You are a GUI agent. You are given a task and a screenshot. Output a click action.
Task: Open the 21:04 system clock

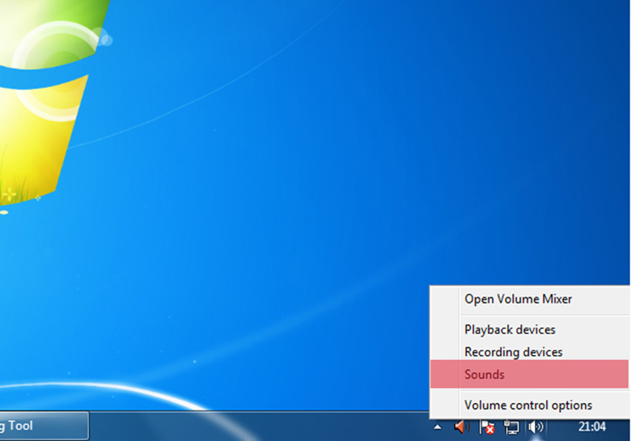click(x=592, y=426)
